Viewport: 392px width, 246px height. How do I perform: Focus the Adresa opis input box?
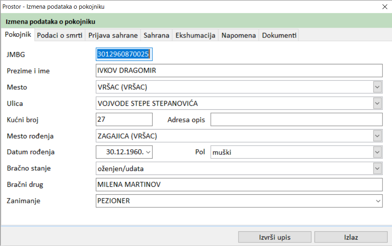click(296, 119)
